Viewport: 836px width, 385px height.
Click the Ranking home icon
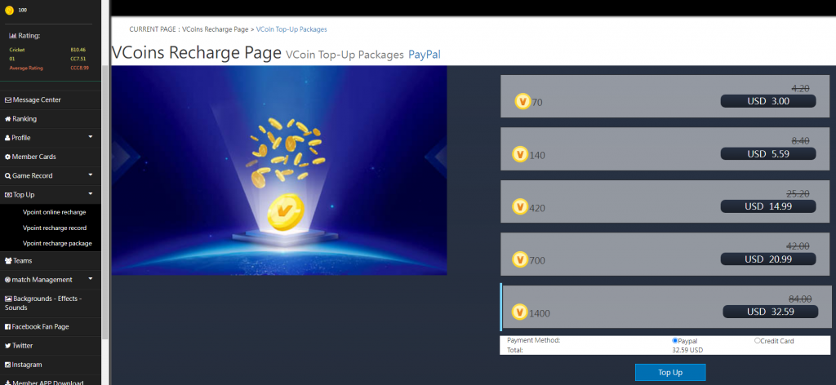[x=8, y=119]
